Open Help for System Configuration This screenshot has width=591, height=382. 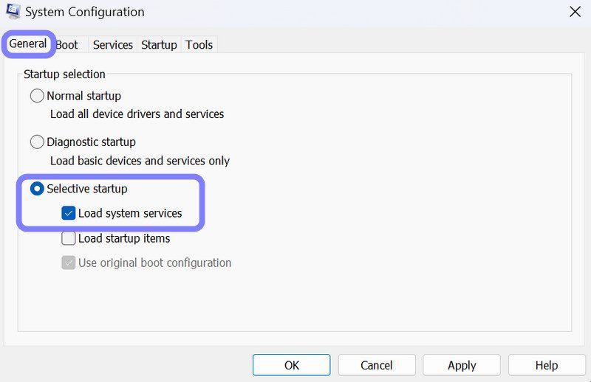point(547,365)
